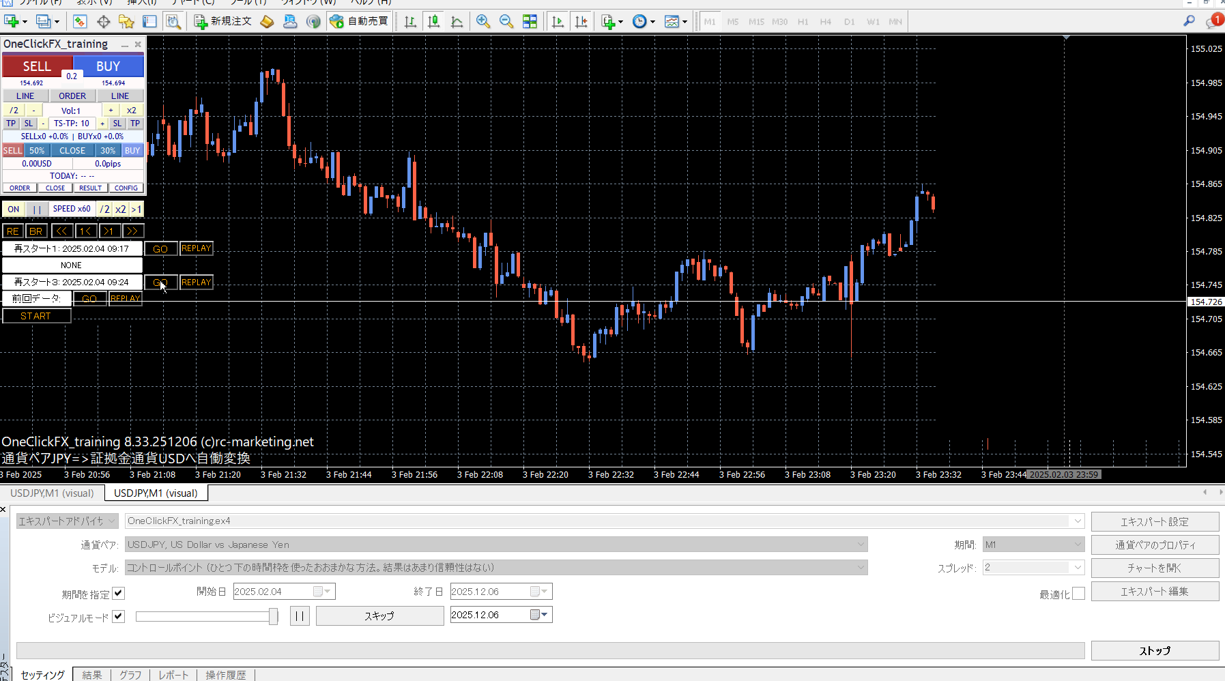Expand the 開始日 start date picker
Screen dimensions: 1225x681
tap(328, 592)
